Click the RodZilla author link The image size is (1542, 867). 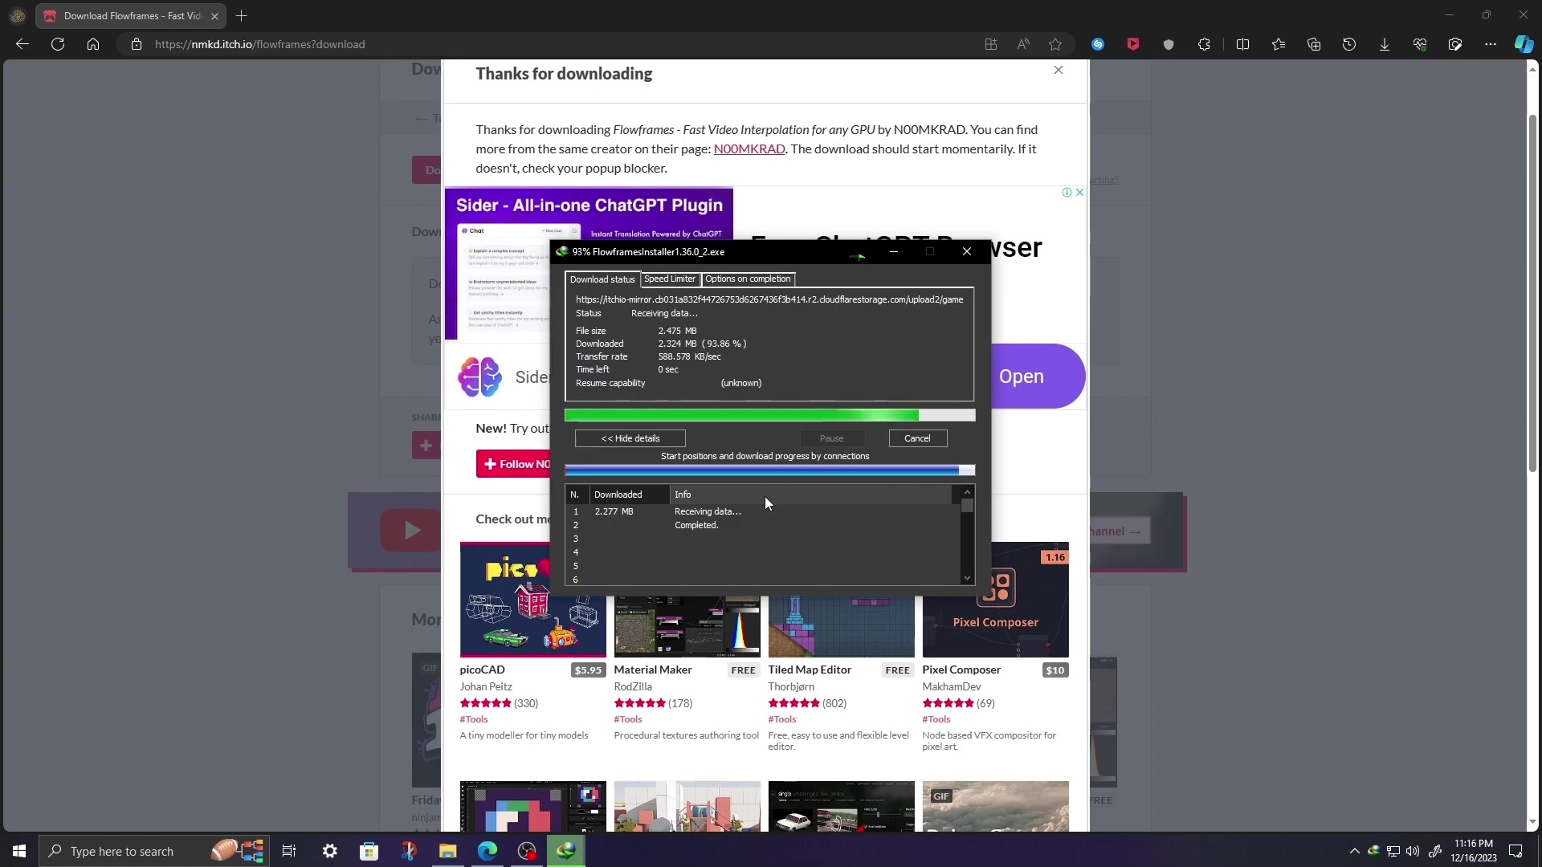[x=632, y=686]
